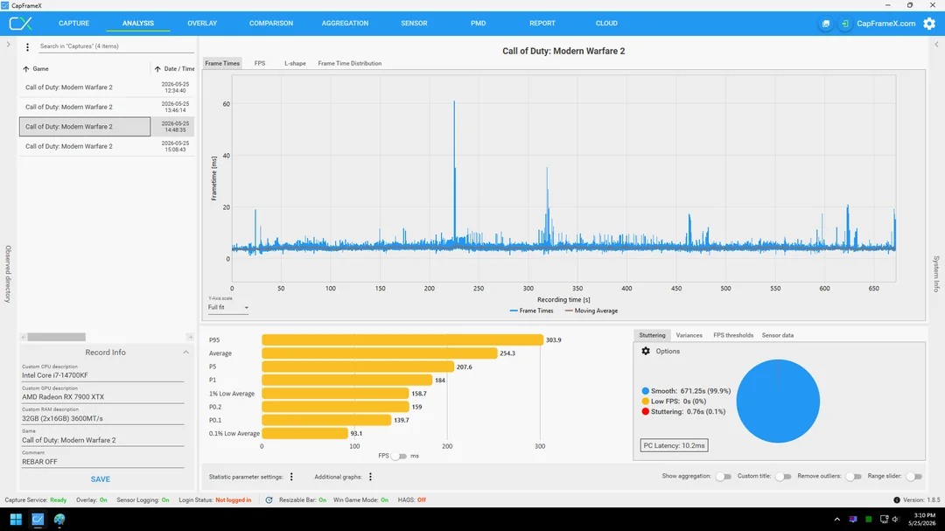Screen dimensions: 945x531
Task: Show the FPS graph tab
Action: tap(260, 63)
